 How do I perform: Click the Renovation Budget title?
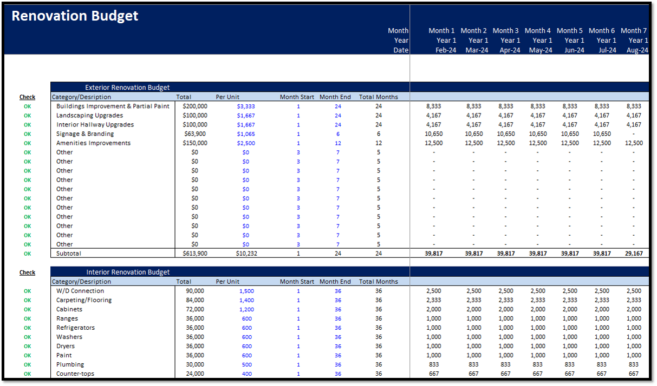click(75, 16)
